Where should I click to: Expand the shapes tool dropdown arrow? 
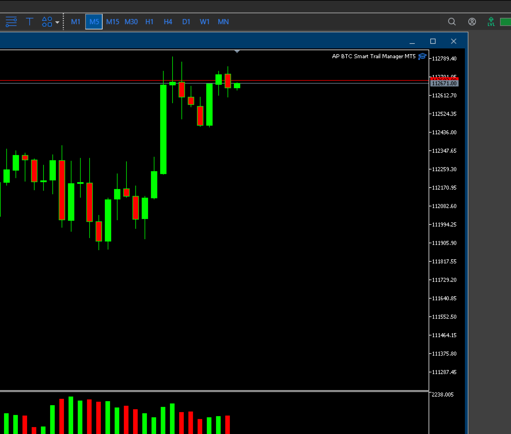click(x=58, y=22)
